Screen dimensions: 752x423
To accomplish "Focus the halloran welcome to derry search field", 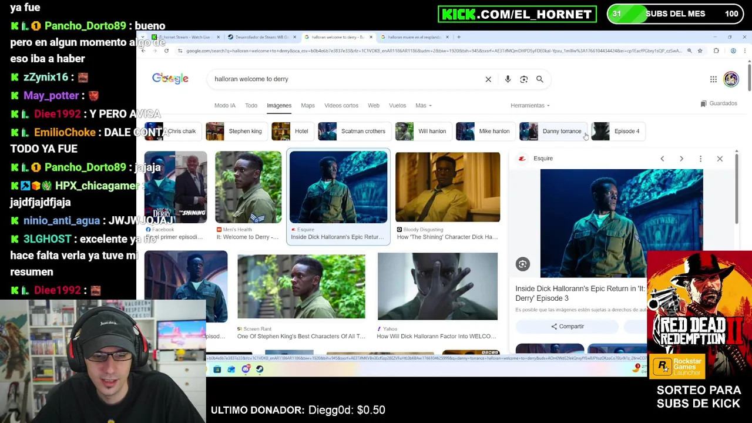I will tap(347, 79).
